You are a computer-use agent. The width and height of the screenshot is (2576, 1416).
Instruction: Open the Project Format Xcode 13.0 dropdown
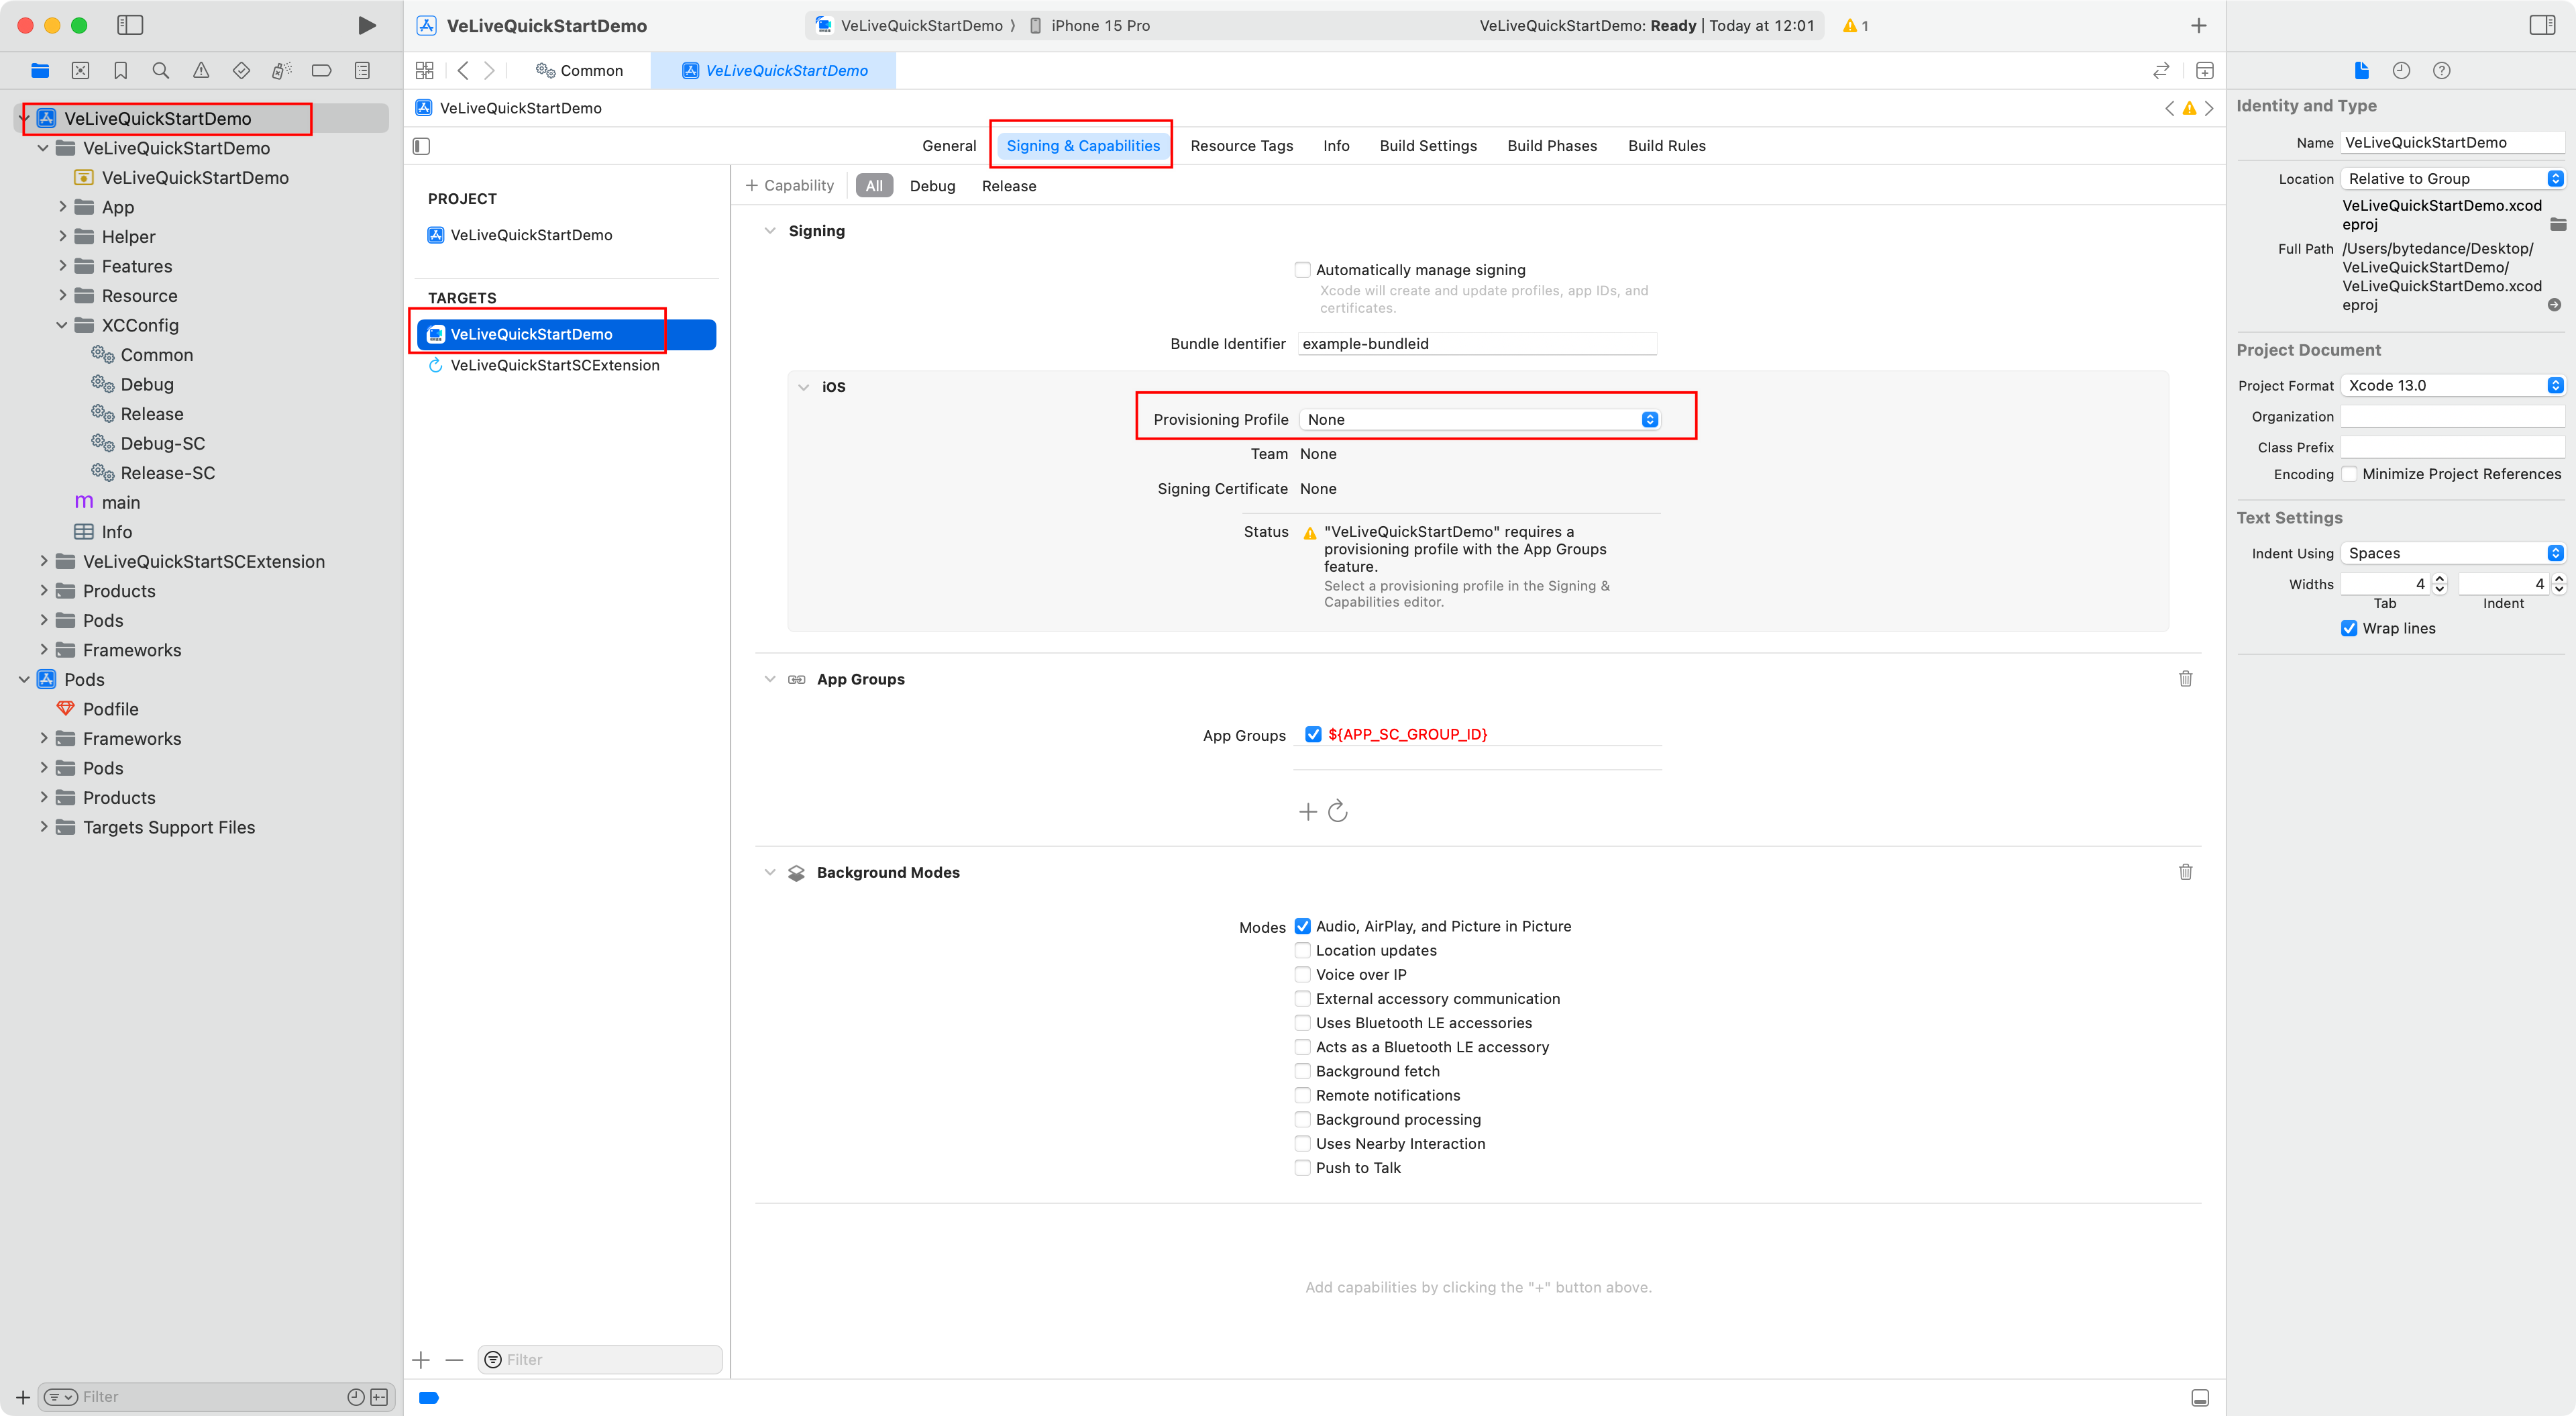pos(2453,385)
